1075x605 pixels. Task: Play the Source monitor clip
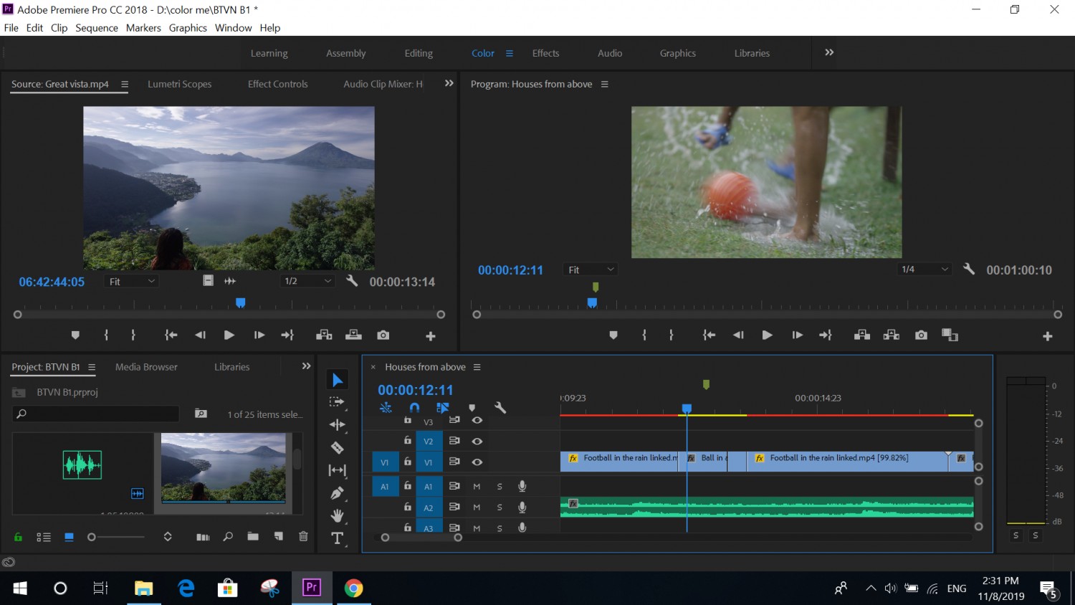pyautogui.click(x=229, y=335)
